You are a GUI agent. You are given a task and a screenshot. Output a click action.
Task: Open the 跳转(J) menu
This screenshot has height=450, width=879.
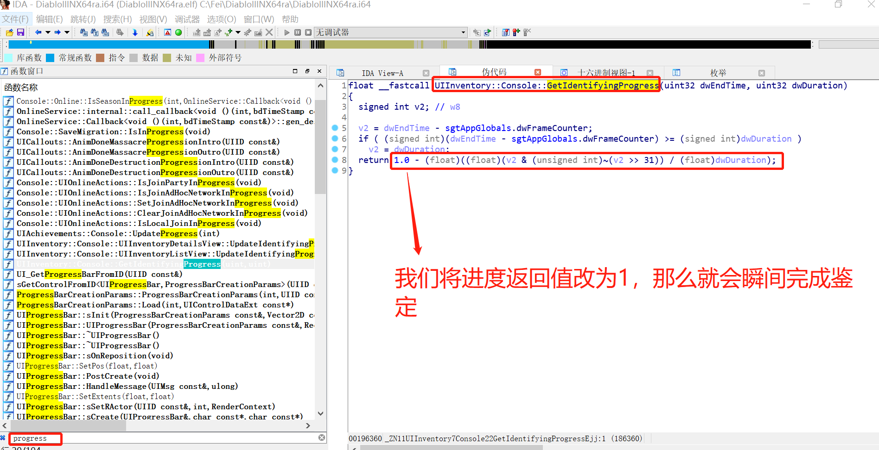point(83,19)
